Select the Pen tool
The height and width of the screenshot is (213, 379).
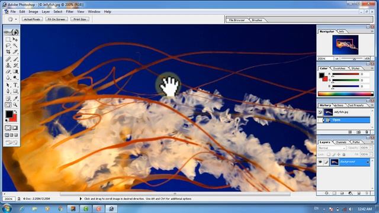click(8, 91)
